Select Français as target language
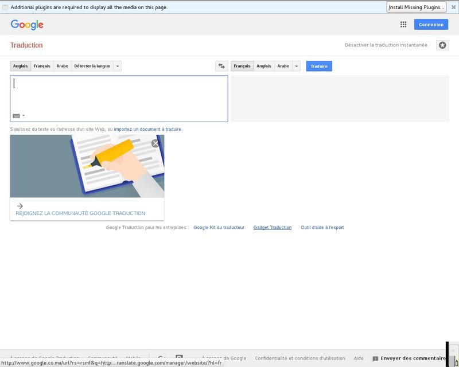The image size is (459, 367). pos(242,66)
